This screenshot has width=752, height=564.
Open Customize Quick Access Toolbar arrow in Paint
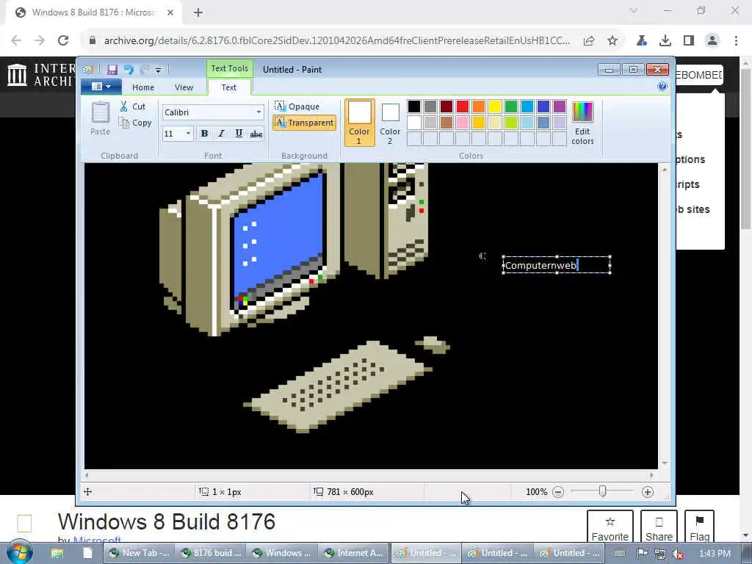[x=159, y=70]
